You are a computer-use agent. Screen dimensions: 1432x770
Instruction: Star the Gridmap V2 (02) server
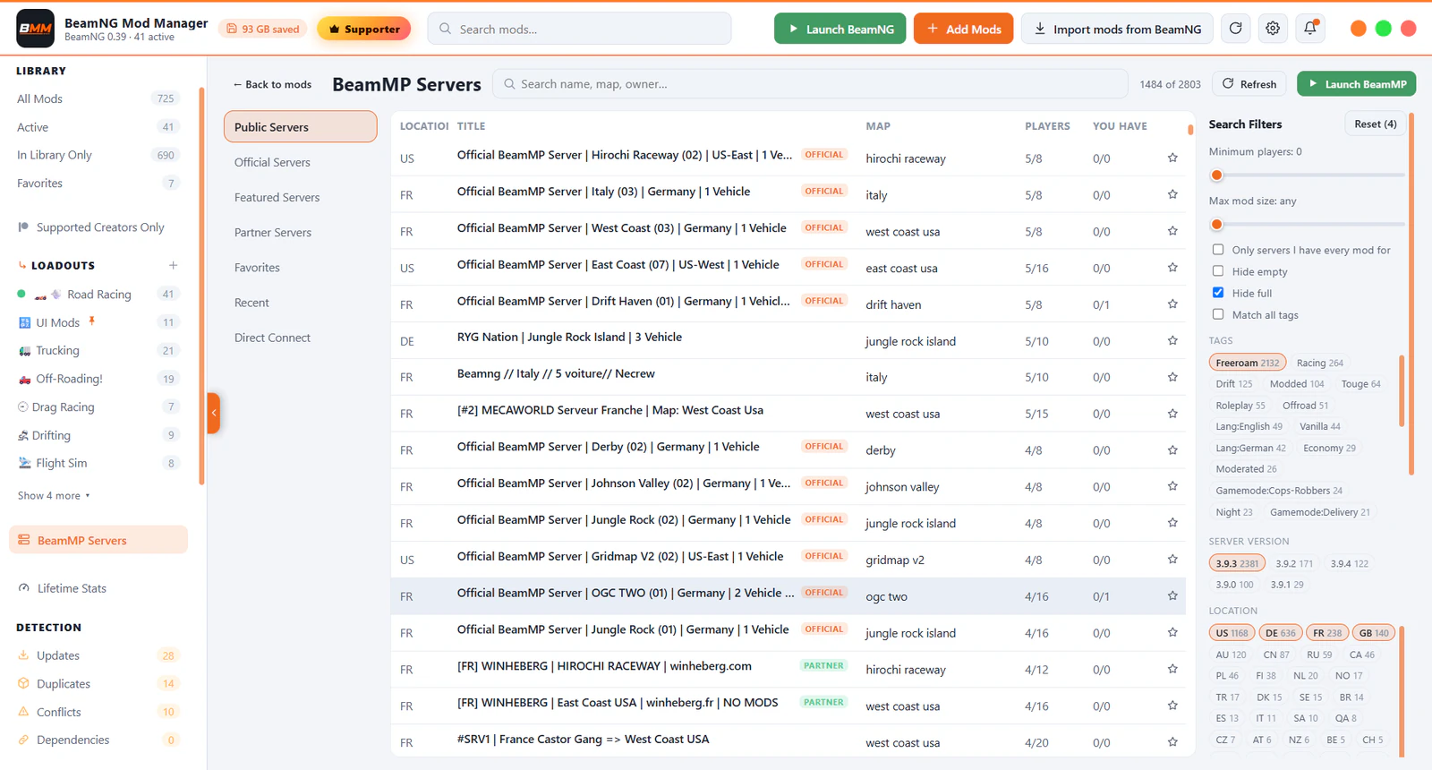click(1172, 560)
